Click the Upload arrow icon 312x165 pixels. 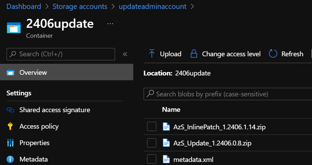(x=152, y=54)
